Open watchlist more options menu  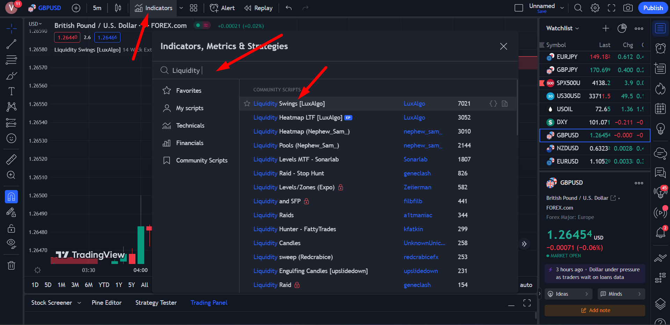639,28
